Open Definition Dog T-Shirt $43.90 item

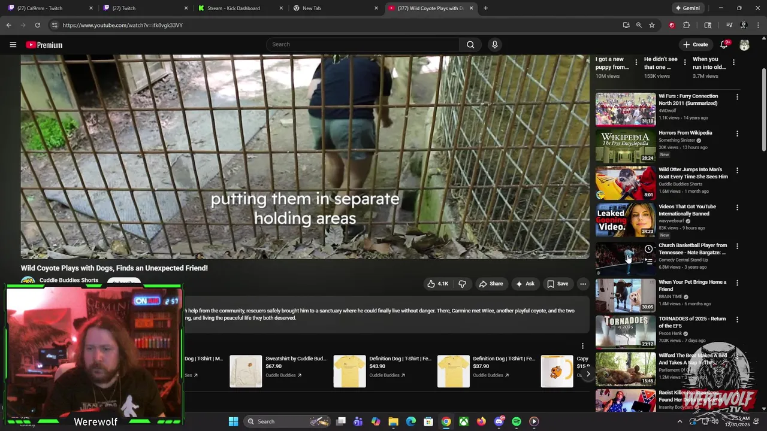click(x=382, y=371)
